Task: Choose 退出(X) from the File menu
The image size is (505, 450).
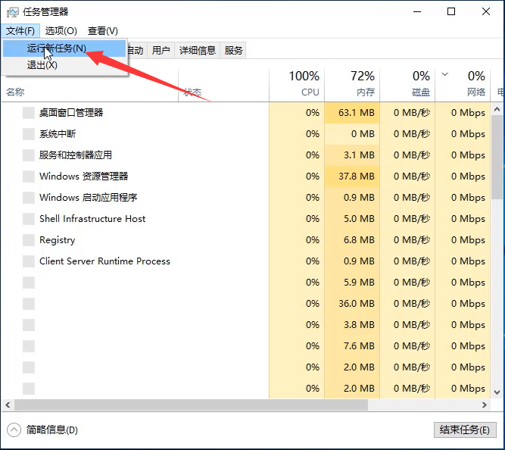Action: (x=42, y=65)
